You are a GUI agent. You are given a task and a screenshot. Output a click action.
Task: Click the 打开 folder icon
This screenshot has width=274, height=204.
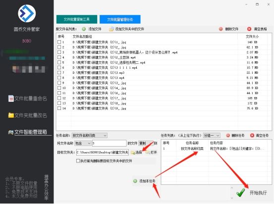(148, 153)
